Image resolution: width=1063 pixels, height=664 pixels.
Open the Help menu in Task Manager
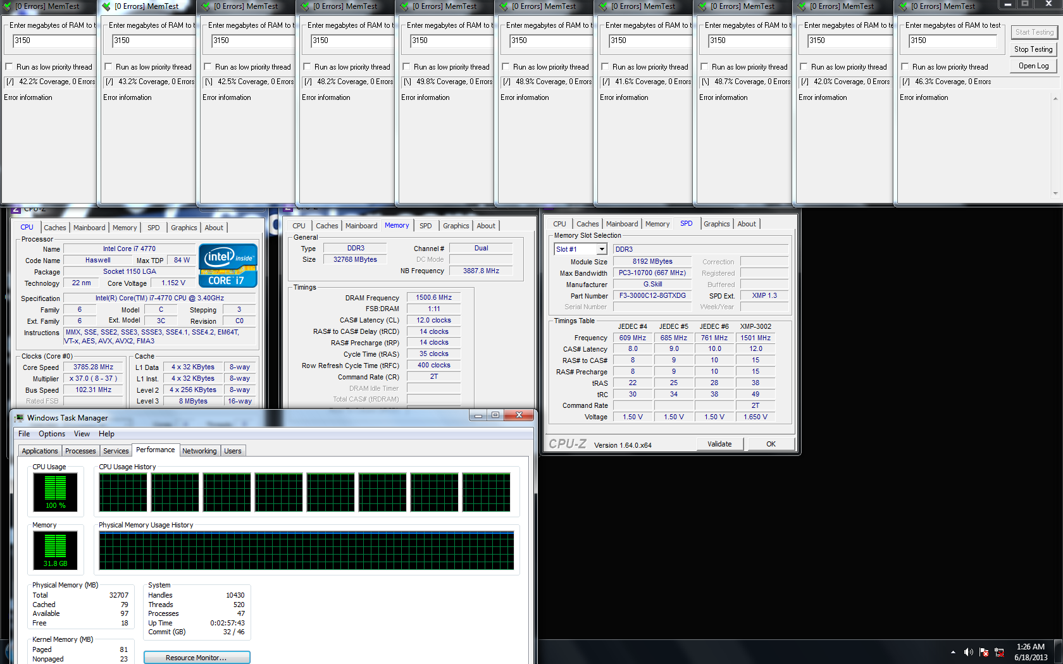coord(106,434)
